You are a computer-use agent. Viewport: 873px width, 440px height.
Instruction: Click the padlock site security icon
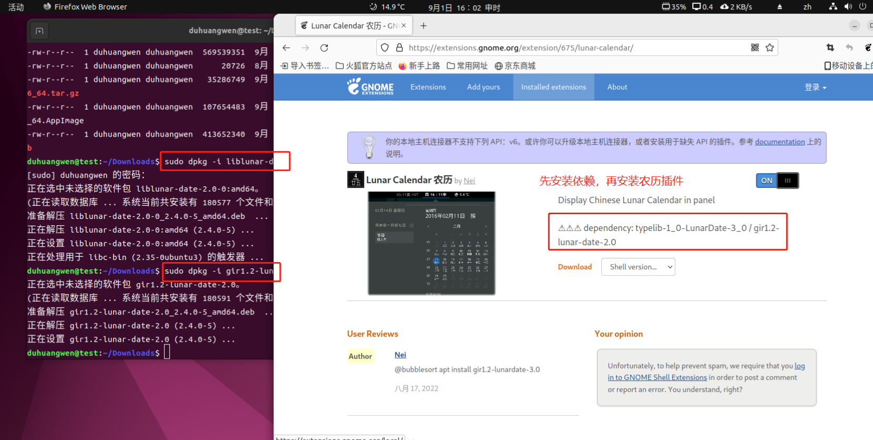pos(399,48)
